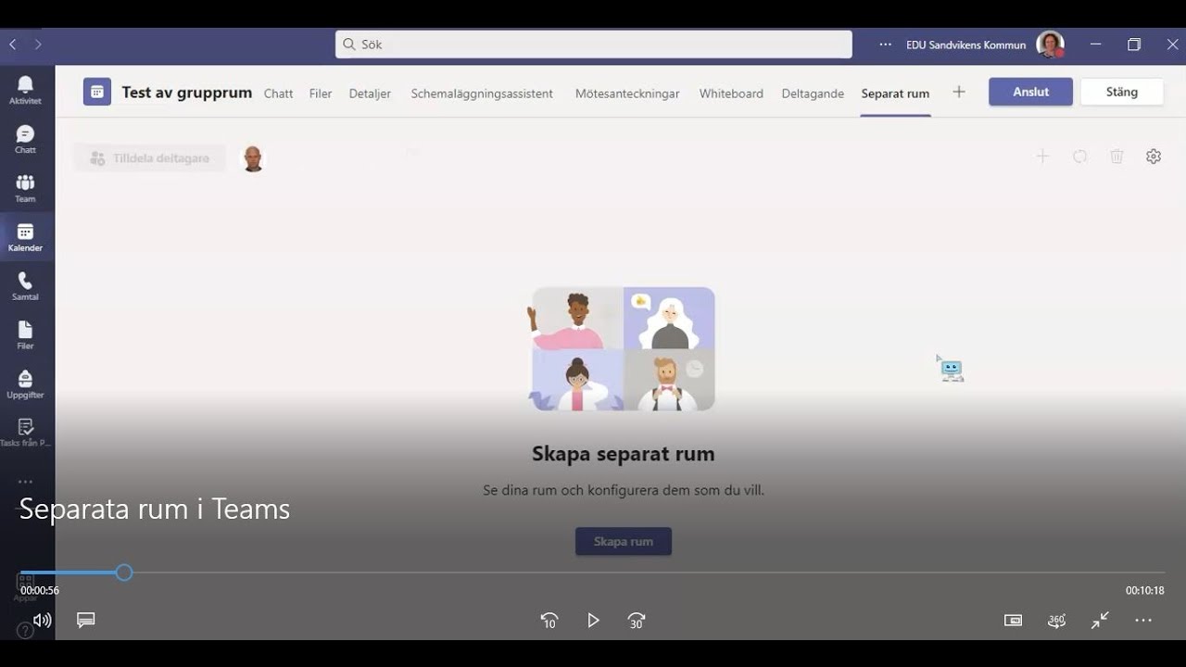Open Samtal in Teams sidebar
1186x667 pixels.
[25, 286]
